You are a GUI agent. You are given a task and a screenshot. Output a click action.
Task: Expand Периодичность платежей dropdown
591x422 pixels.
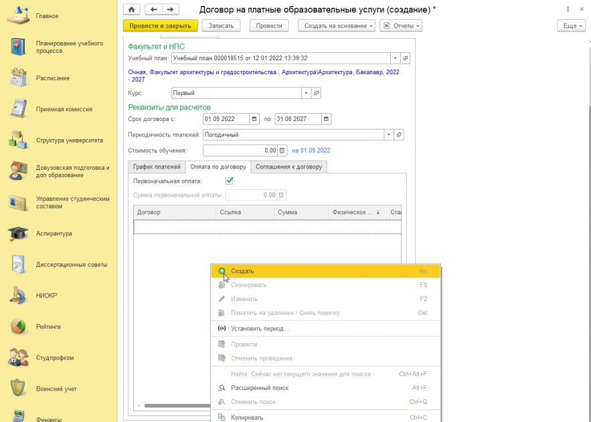pyautogui.click(x=389, y=135)
